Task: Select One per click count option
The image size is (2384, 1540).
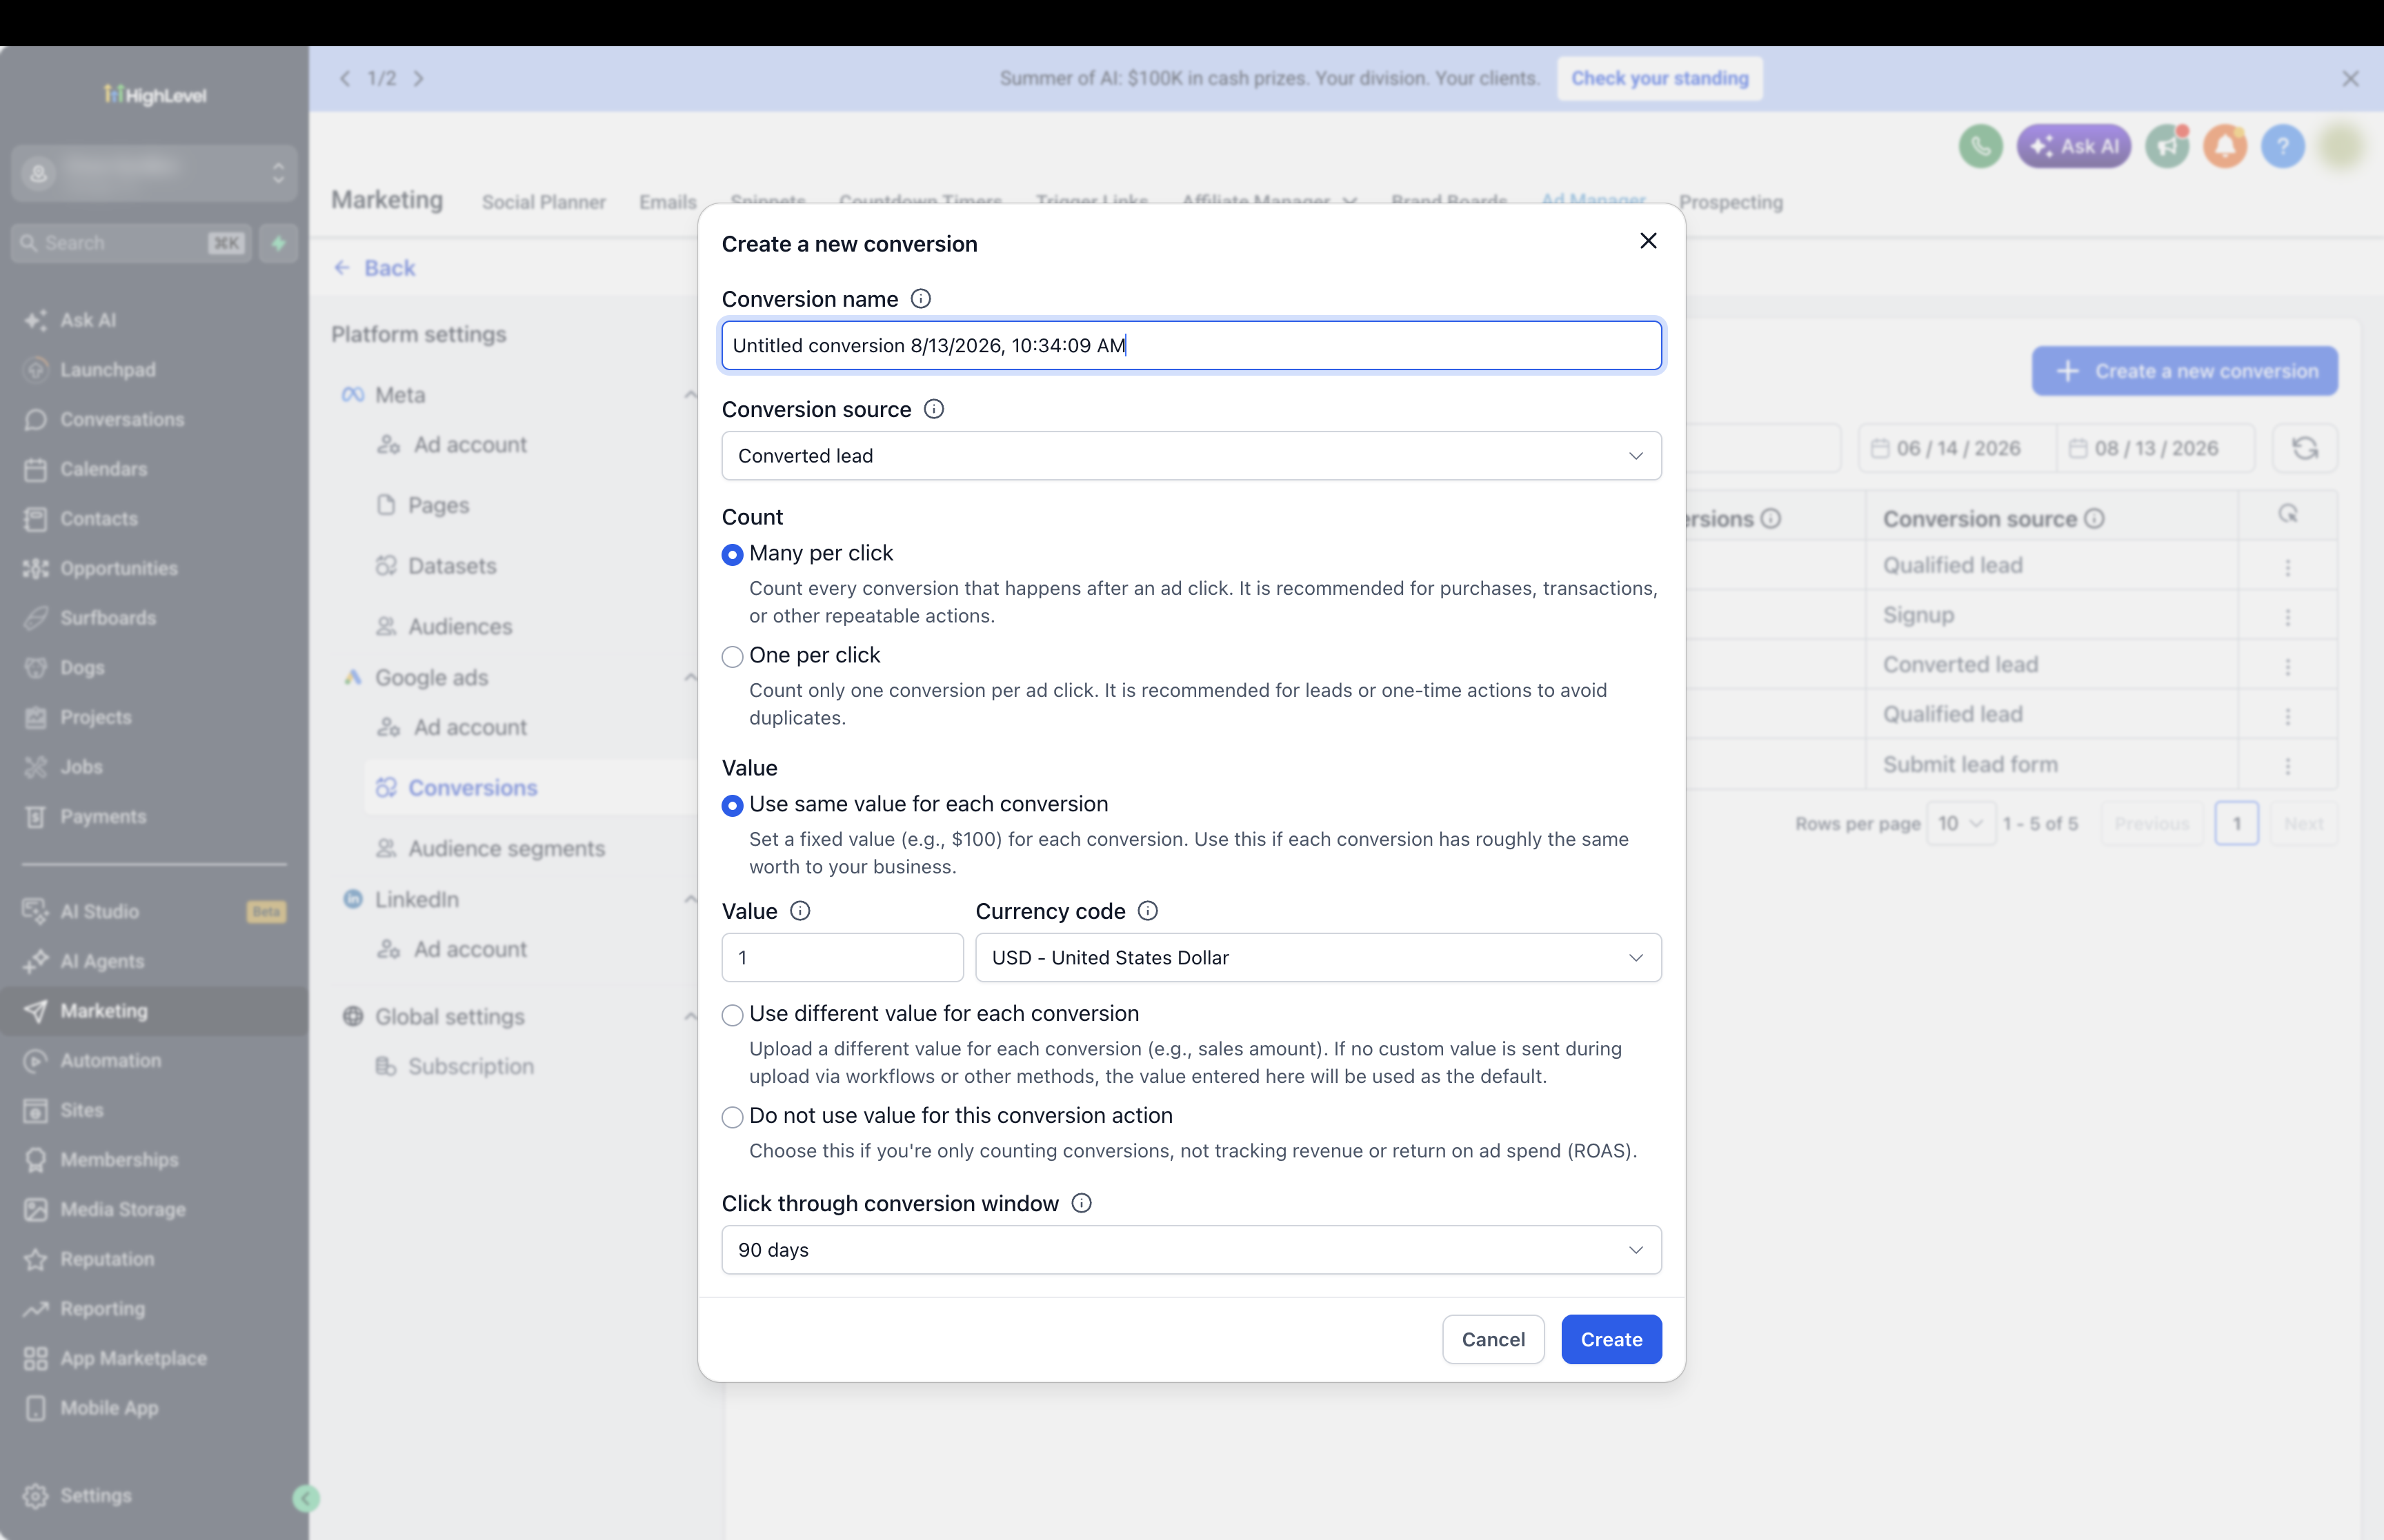Action: click(x=733, y=656)
